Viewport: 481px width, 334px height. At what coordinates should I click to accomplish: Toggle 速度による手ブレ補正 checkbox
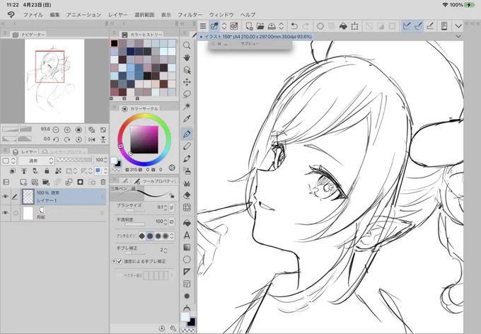click(120, 261)
